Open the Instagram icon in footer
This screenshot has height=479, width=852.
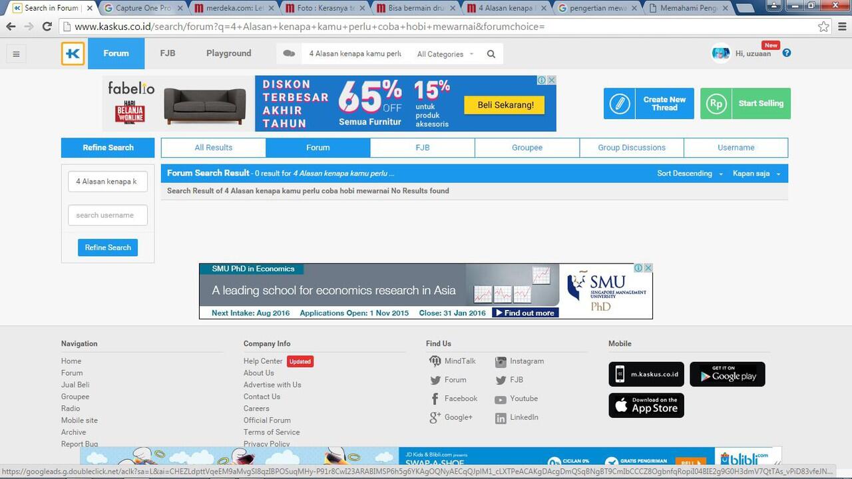[501, 362]
